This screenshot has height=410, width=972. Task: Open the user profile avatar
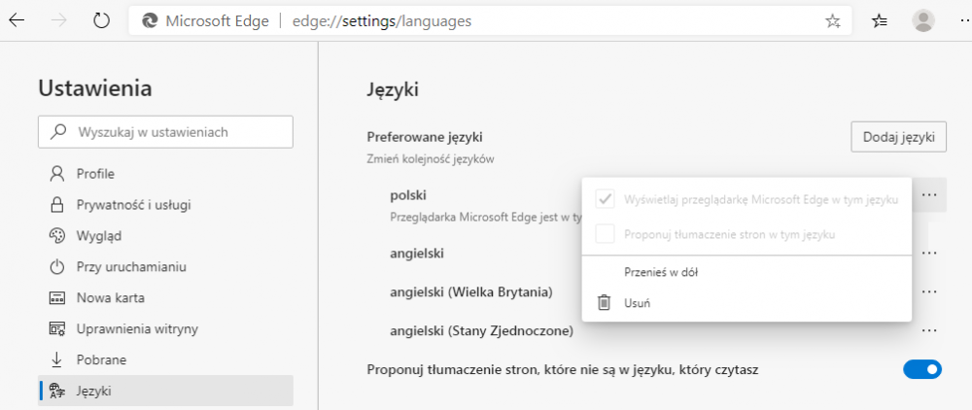tap(924, 20)
